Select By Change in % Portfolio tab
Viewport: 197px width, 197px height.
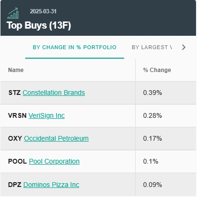pyautogui.click(x=75, y=47)
